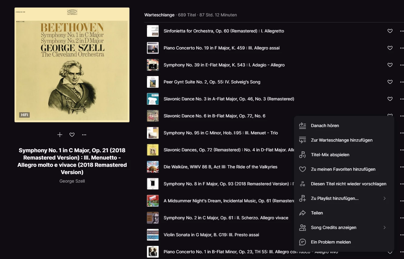The image size is (404, 259).
Task: Play Symphony No. 39 in E-Flat Major title
Action: [x=224, y=65]
